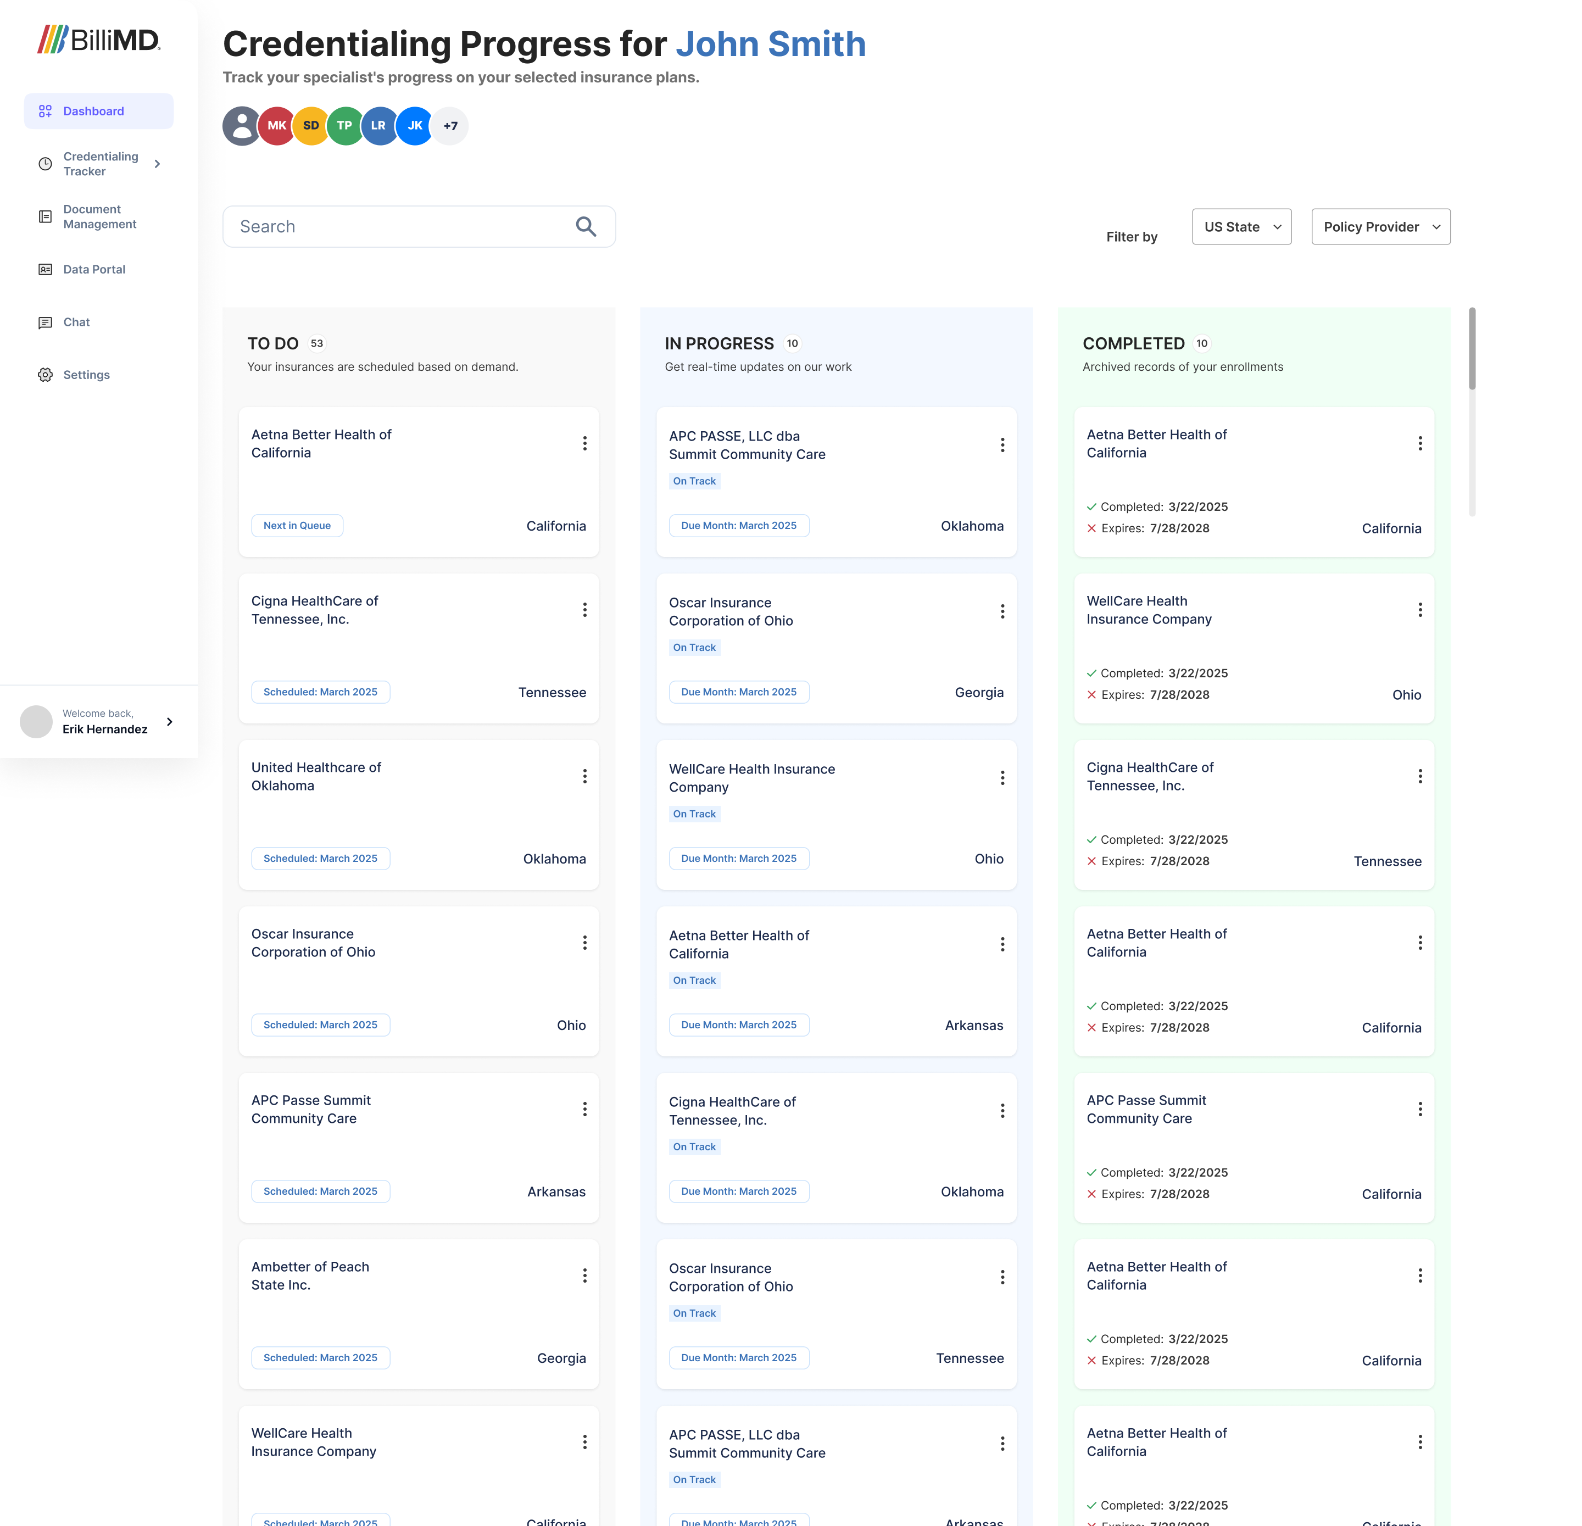Click Georgia on Ambetter card
The width and height of the screenshot is (1582, 1526).
pyautogui.click(x=562, y=1359)
